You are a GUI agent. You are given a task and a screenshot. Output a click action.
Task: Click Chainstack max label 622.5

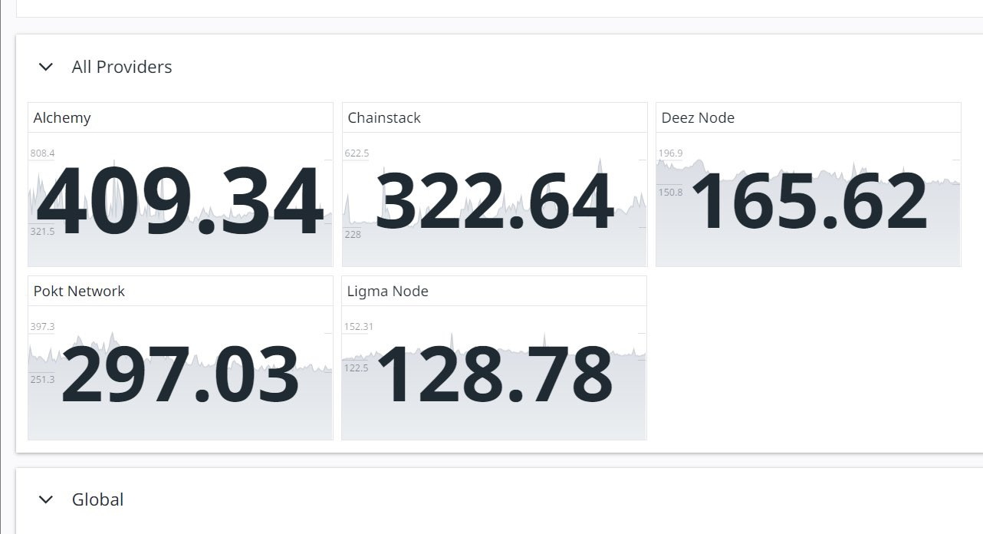pos(357,153)
